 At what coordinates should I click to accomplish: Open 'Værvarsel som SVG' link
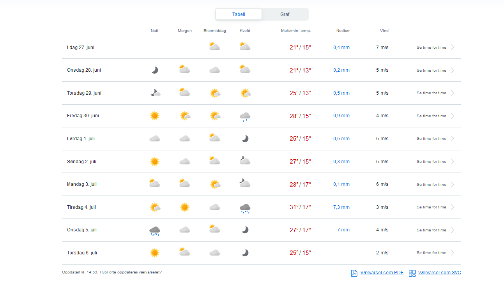[x=439, y=273]
